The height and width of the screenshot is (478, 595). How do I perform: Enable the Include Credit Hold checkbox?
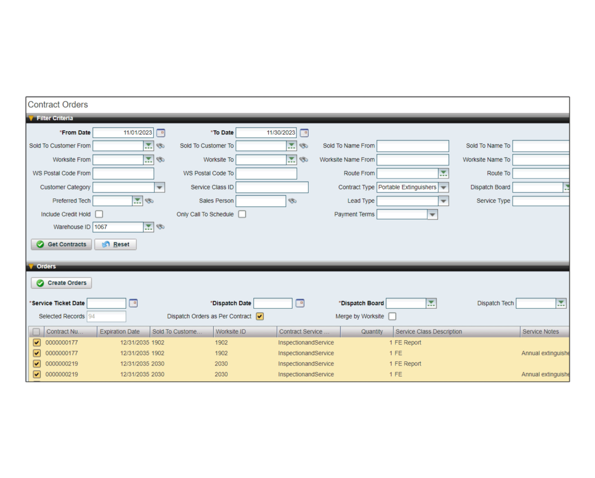[x=99, y=214]
